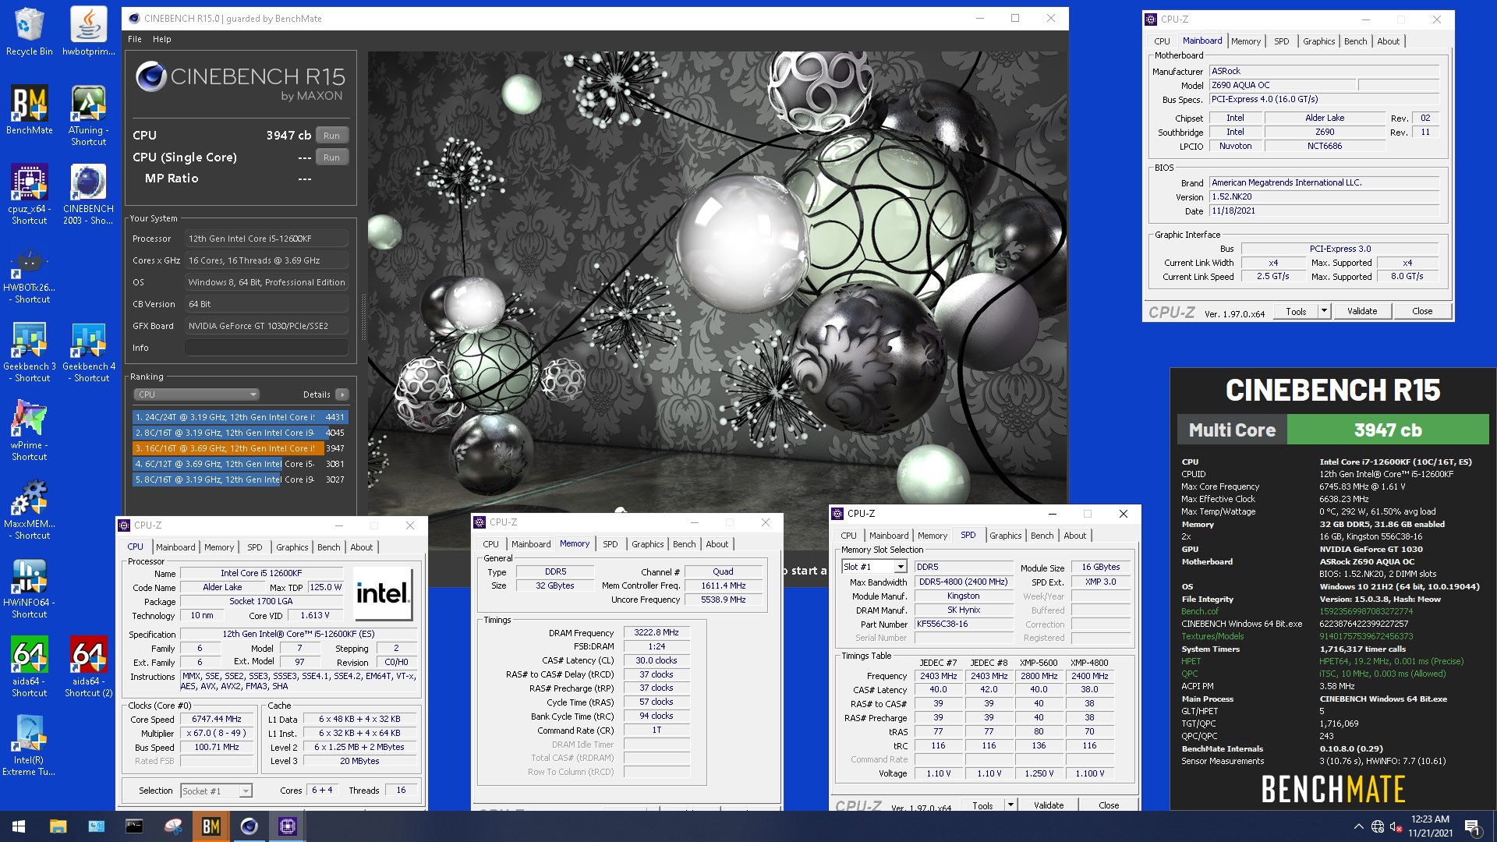Open cpuz_x64 shortcut icon
1497x842 pixels.
[x=29, y=194]
